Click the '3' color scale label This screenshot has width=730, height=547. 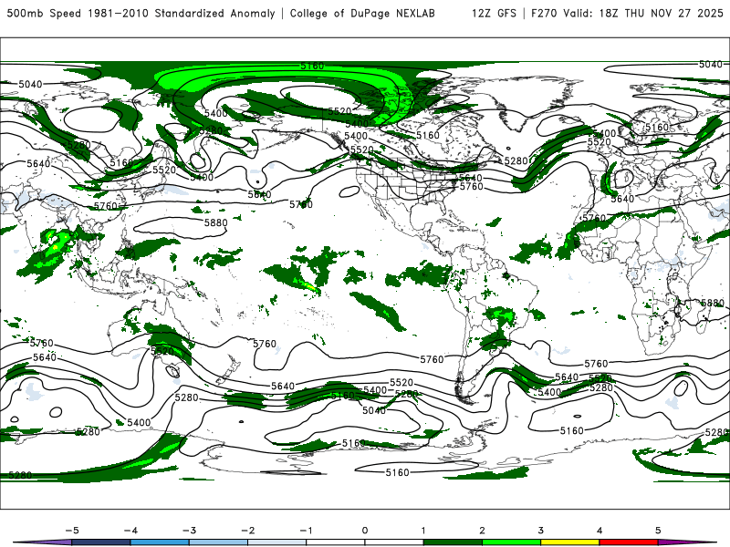pyautogui.click(x=540, y=531)
